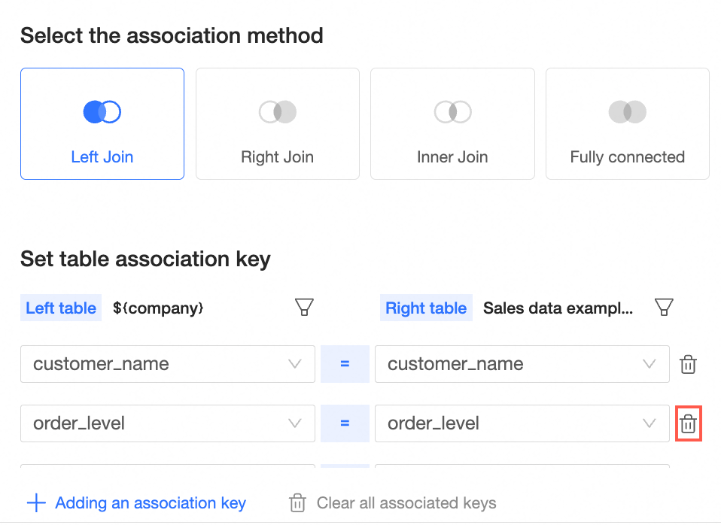Click Clear all associated keys
This screenshot has width=721, height=525.
click(x=393, y=503)
